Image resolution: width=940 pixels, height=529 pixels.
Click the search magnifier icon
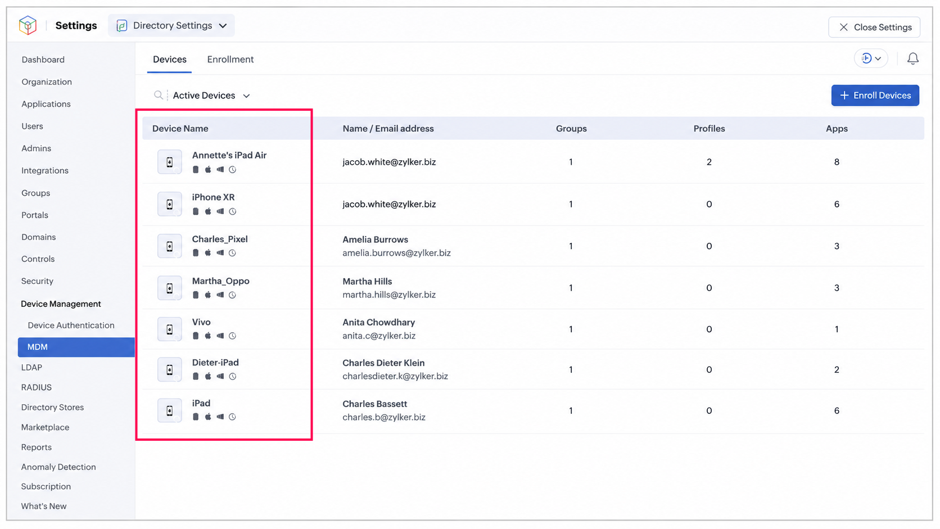point(159,95)
